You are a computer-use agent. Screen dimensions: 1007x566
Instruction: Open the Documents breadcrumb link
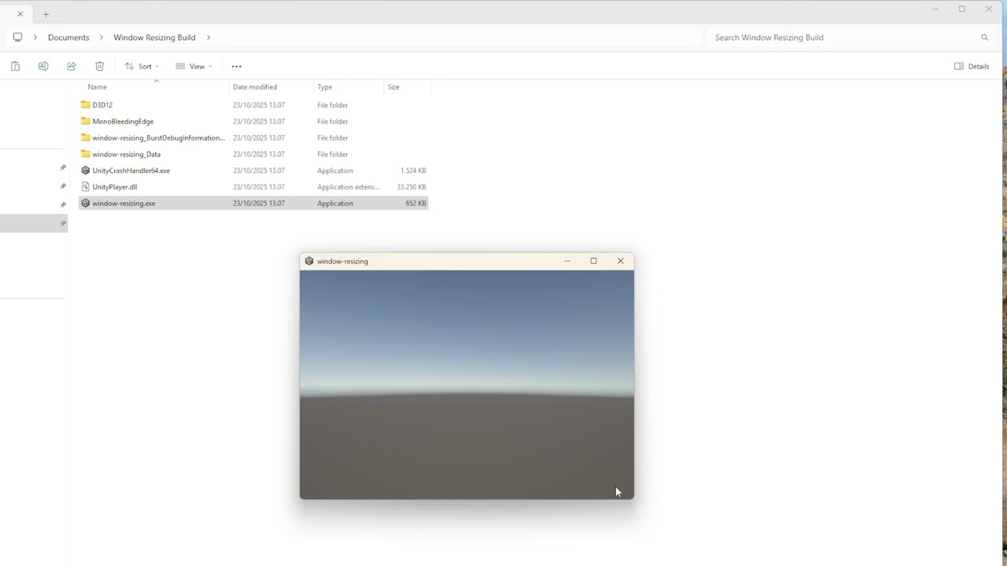point(68,37)
